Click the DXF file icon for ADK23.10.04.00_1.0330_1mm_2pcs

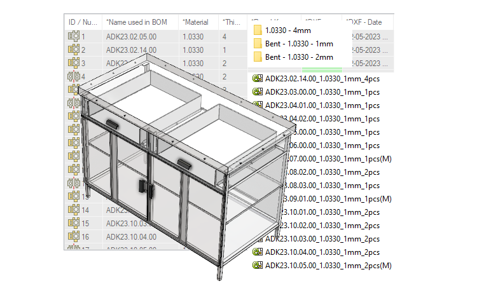pos(258,252)
